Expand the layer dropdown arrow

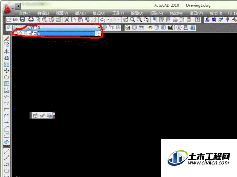click(99, 28)
